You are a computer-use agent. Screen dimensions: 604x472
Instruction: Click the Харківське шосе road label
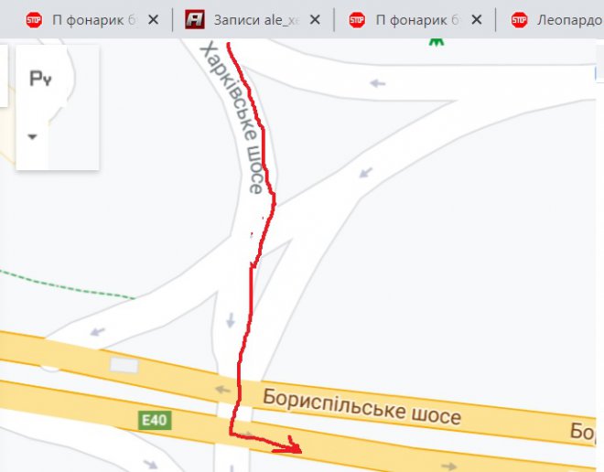(x=233, y=118)
